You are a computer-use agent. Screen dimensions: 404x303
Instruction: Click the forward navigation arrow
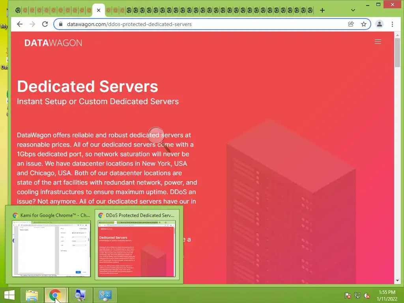pyautogui.click(x=32, y=24)
